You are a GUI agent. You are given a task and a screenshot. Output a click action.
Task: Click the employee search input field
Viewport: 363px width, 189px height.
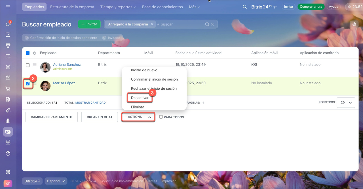click(180, 24)
